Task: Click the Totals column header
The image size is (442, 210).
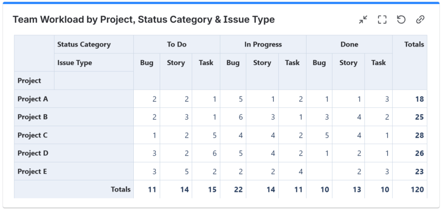Action: point(414,44)
